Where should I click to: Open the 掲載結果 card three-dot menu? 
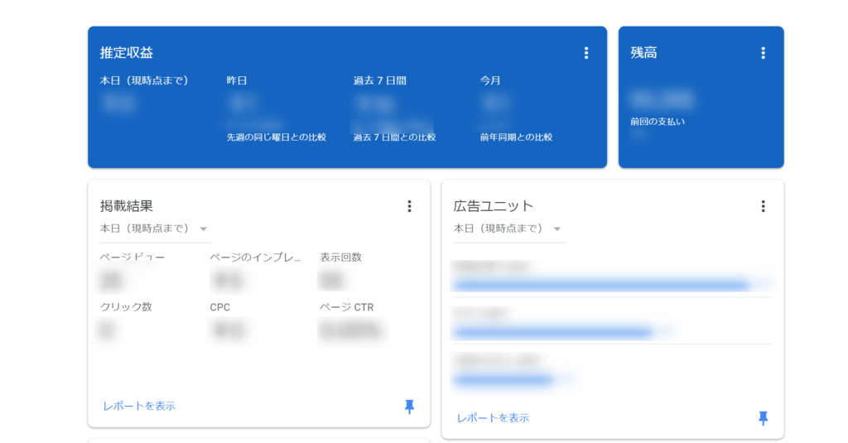click(409, 206)
